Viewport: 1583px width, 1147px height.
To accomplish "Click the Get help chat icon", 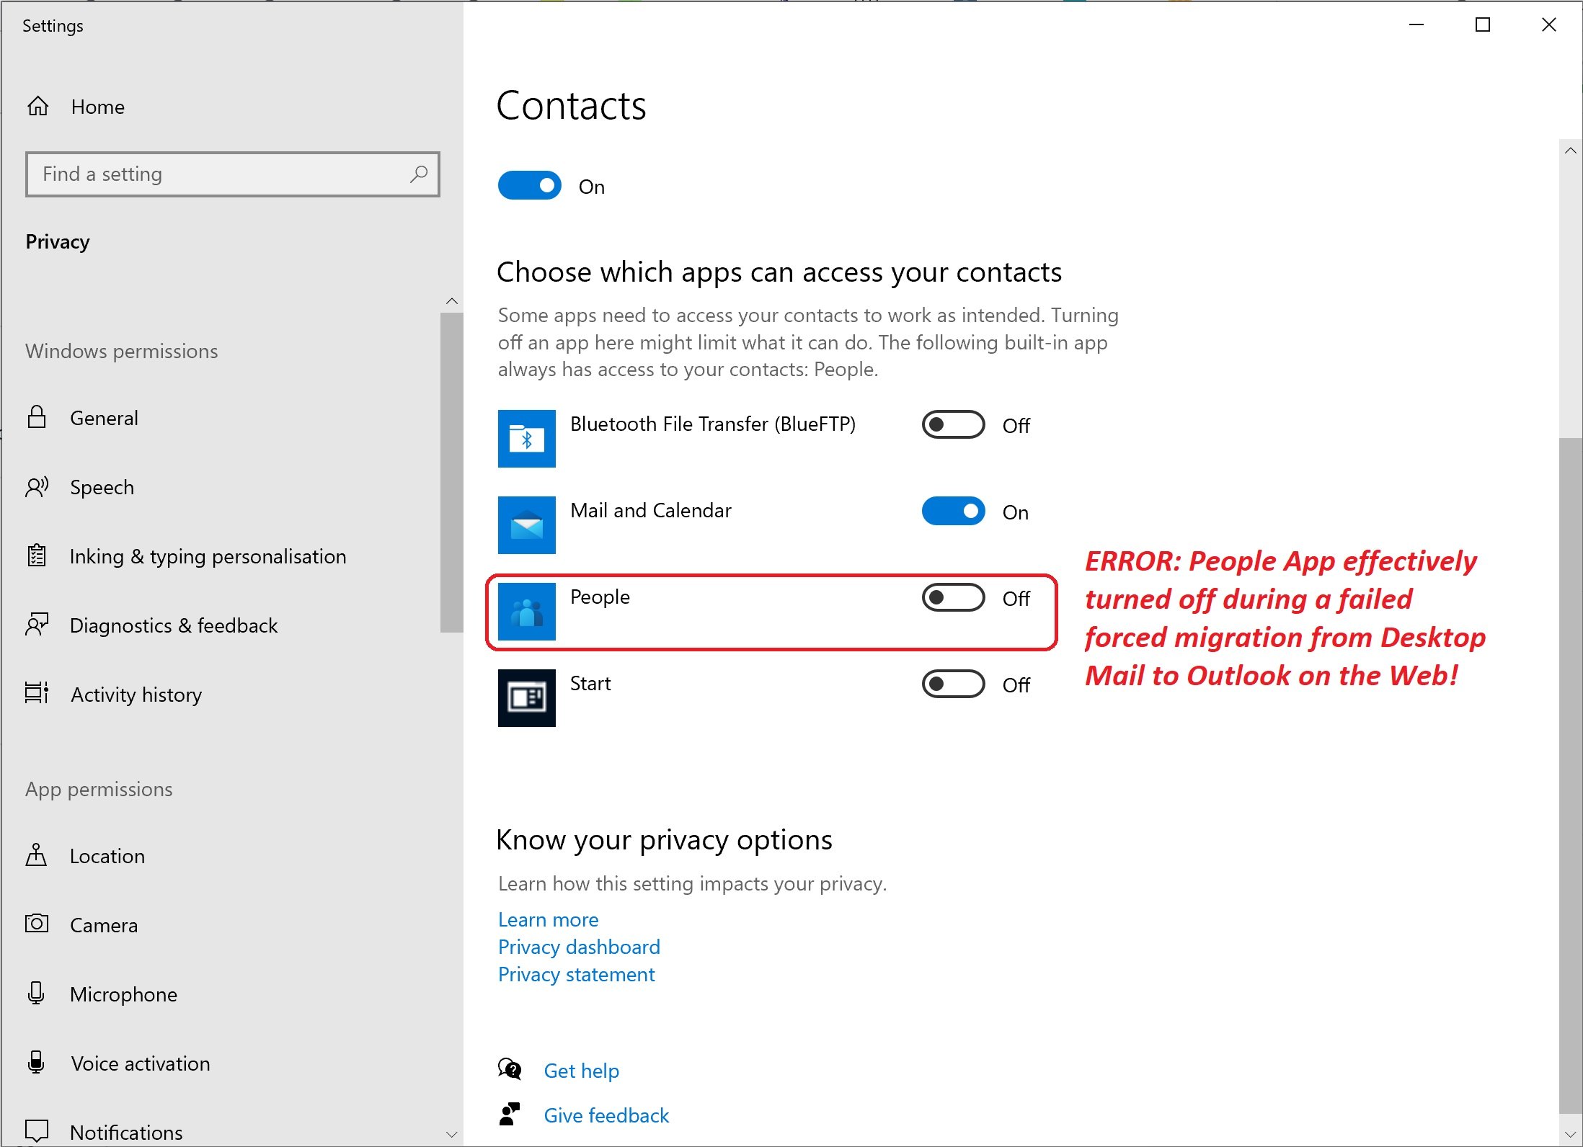I will pos(510,1070).
